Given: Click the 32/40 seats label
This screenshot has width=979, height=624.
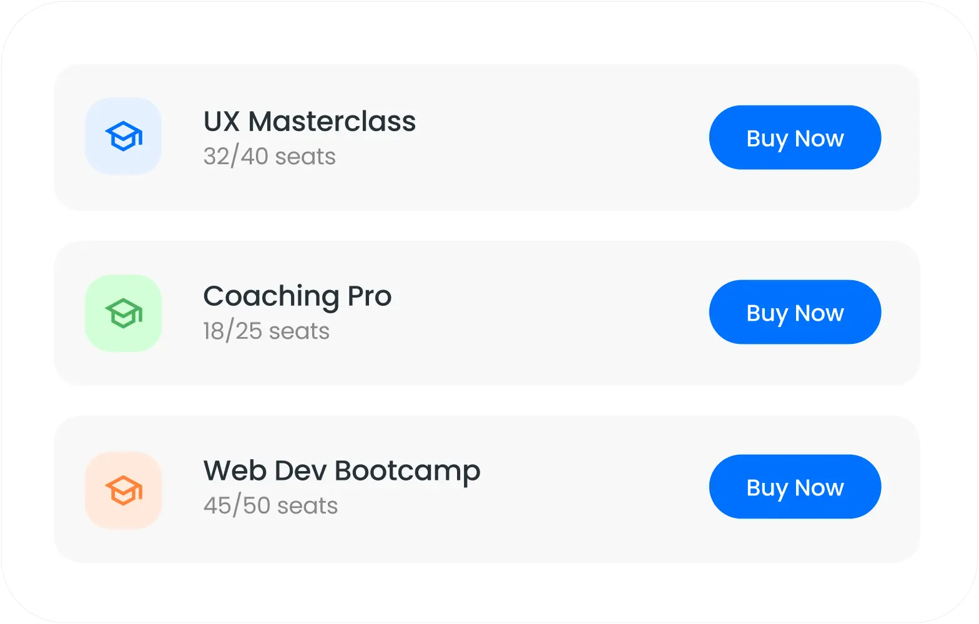Looking at the screenshot, I should click(x=269, y=157).
